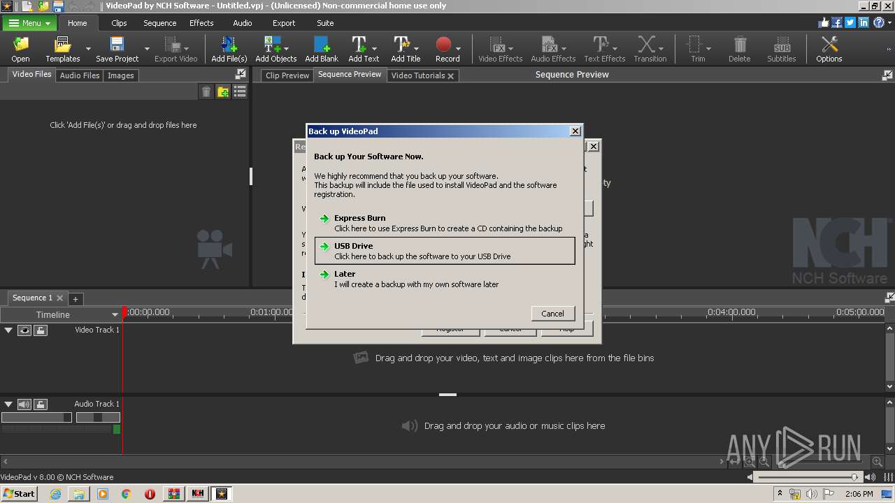Click the Subtitles toolbar icon

tap(781, 45)
